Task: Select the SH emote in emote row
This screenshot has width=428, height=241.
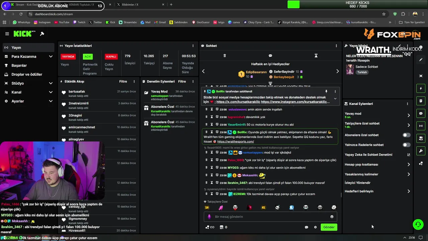Action: (x=207, y=208)
